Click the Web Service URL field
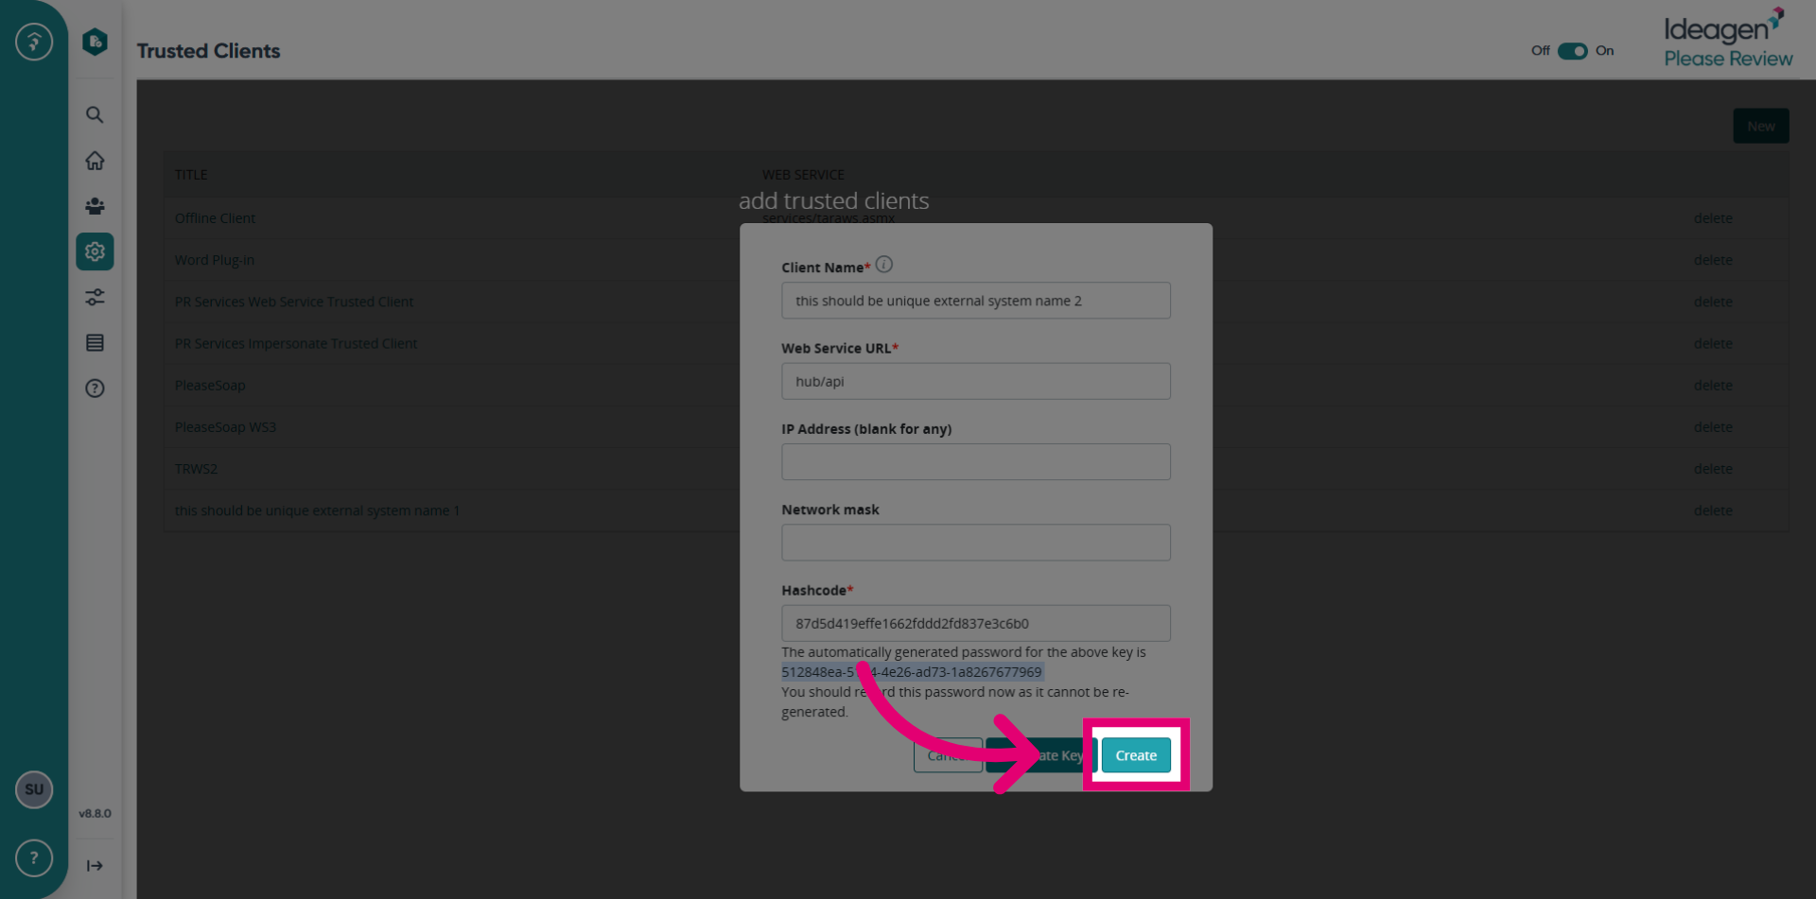 pyautogui.click(x=976, y=381)
